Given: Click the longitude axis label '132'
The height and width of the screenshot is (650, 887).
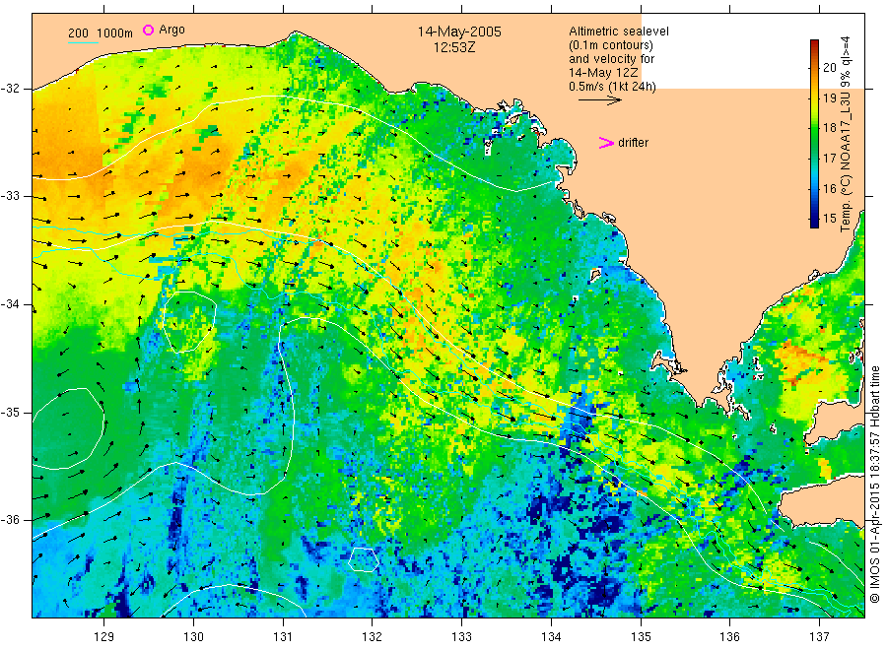Looking at the screenshot, I should [373, 637].
